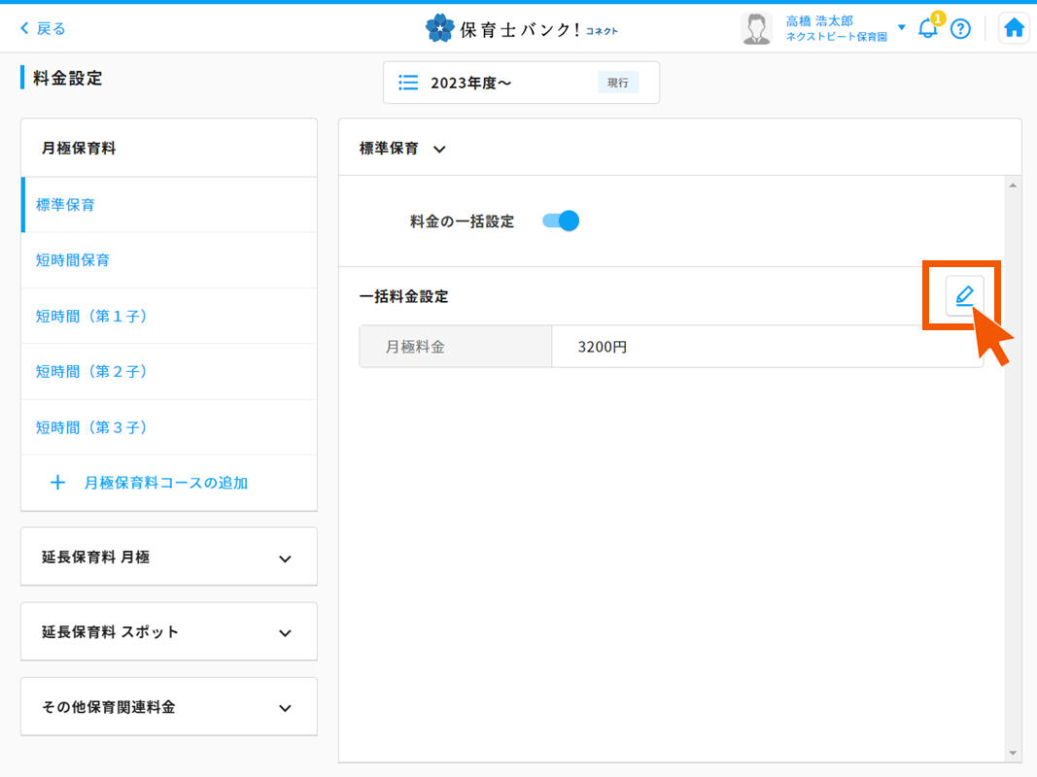Collapse the 標準保育 section chevron
This screenshot has width=1037, height=777.
(438, 150)
